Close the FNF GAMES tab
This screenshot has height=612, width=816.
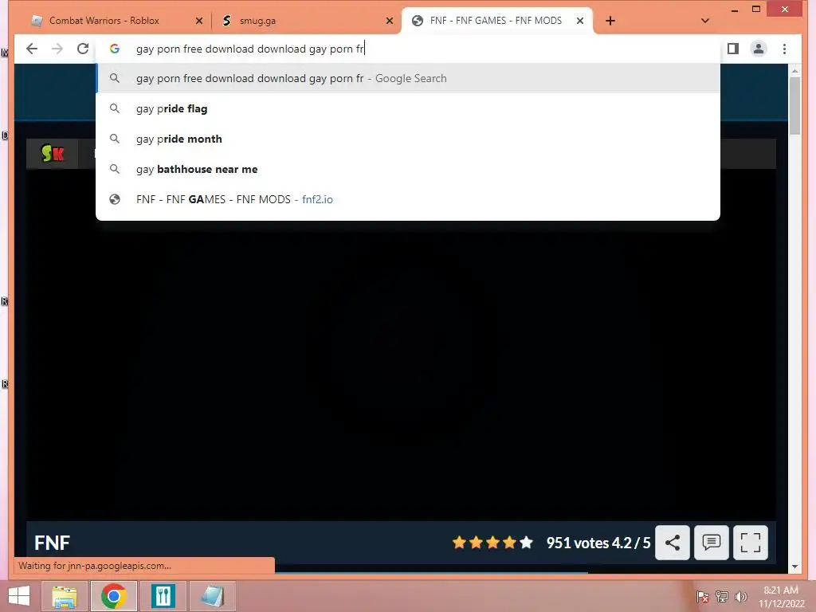(x=580, y=21)
